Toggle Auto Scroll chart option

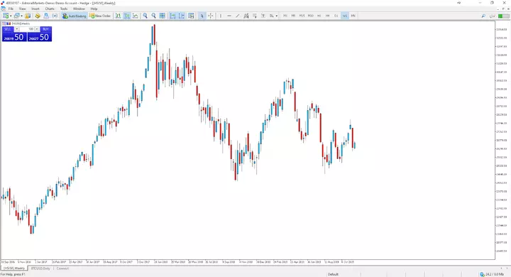173,16
